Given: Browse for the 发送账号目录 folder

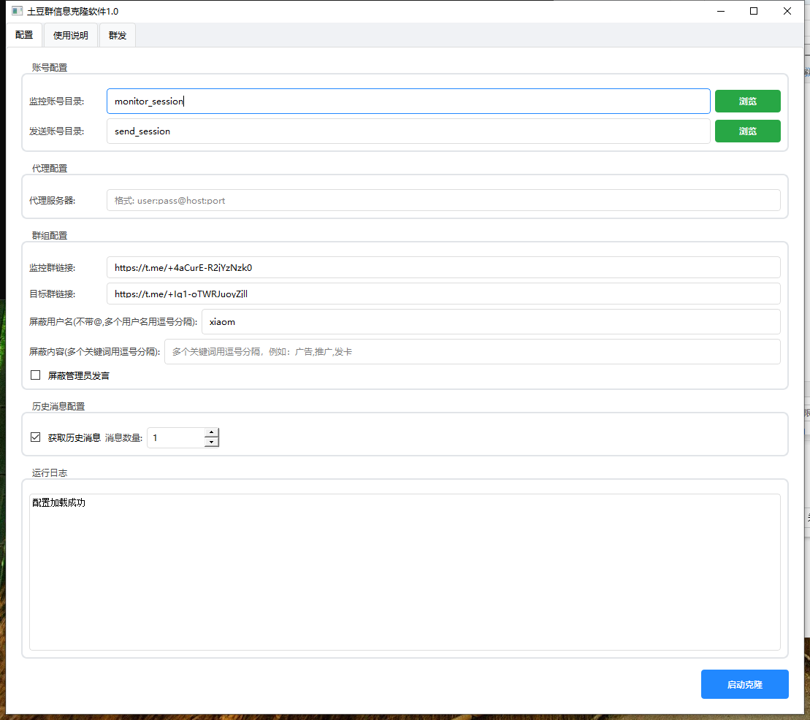Looking at the screenshot, I should [747, 131].
